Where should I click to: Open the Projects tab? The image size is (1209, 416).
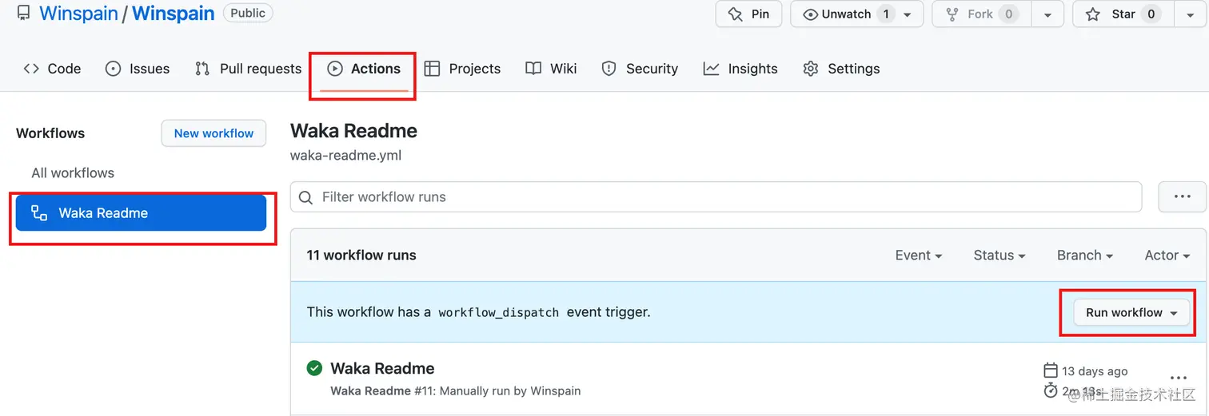(x=462, y=69)
